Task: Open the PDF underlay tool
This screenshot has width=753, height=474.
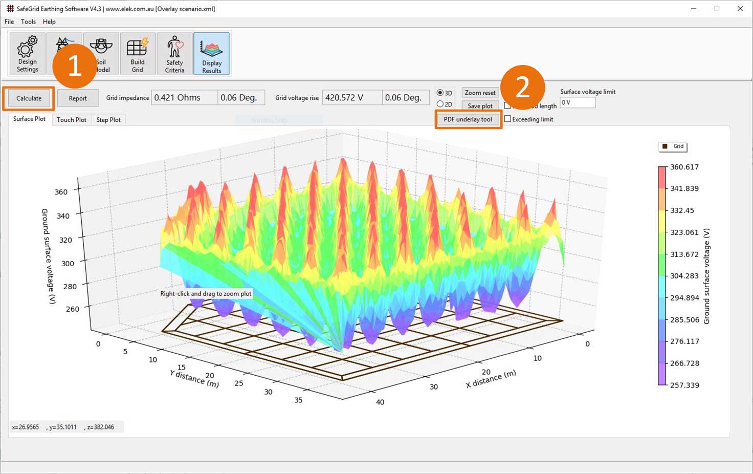Action: tap(468, 119)
